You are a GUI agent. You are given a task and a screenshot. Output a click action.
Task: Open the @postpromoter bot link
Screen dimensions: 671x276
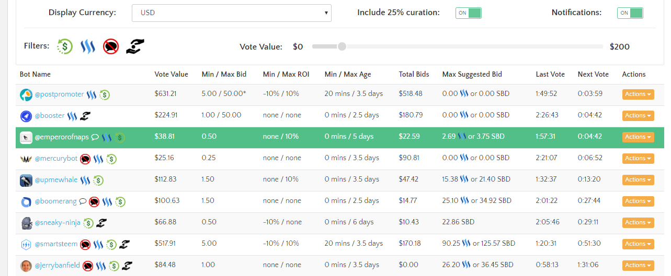pos(59,94)
